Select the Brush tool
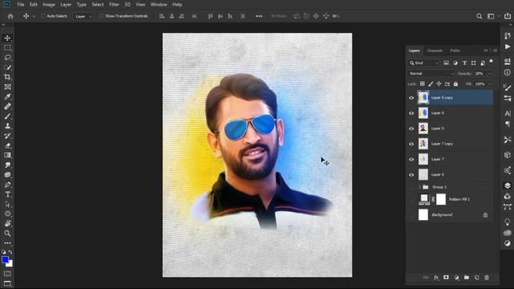The image size is (514, 289). 7,116
